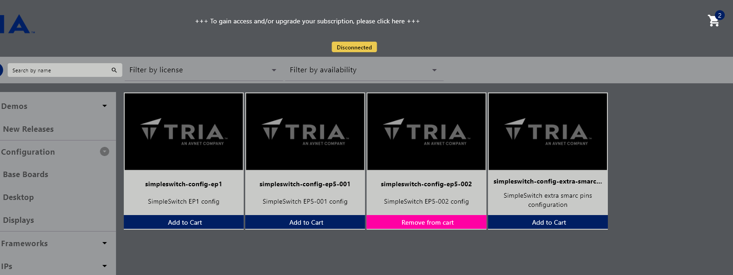This screenshot has width=733, height=275.
Task: Select Base Boards in the sidebar
Action: tap(26, 174)
